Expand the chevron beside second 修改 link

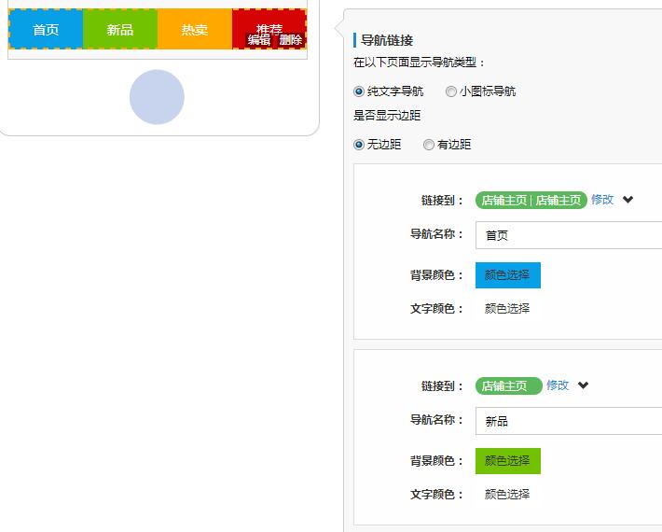coord(583,385)
